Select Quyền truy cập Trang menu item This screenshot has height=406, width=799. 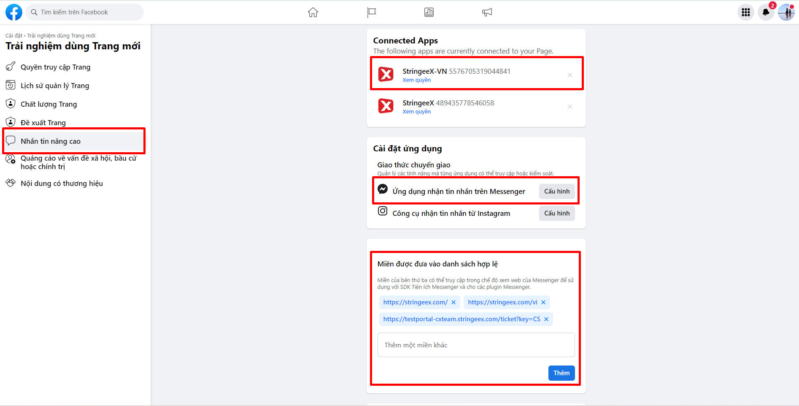[55, 67]
